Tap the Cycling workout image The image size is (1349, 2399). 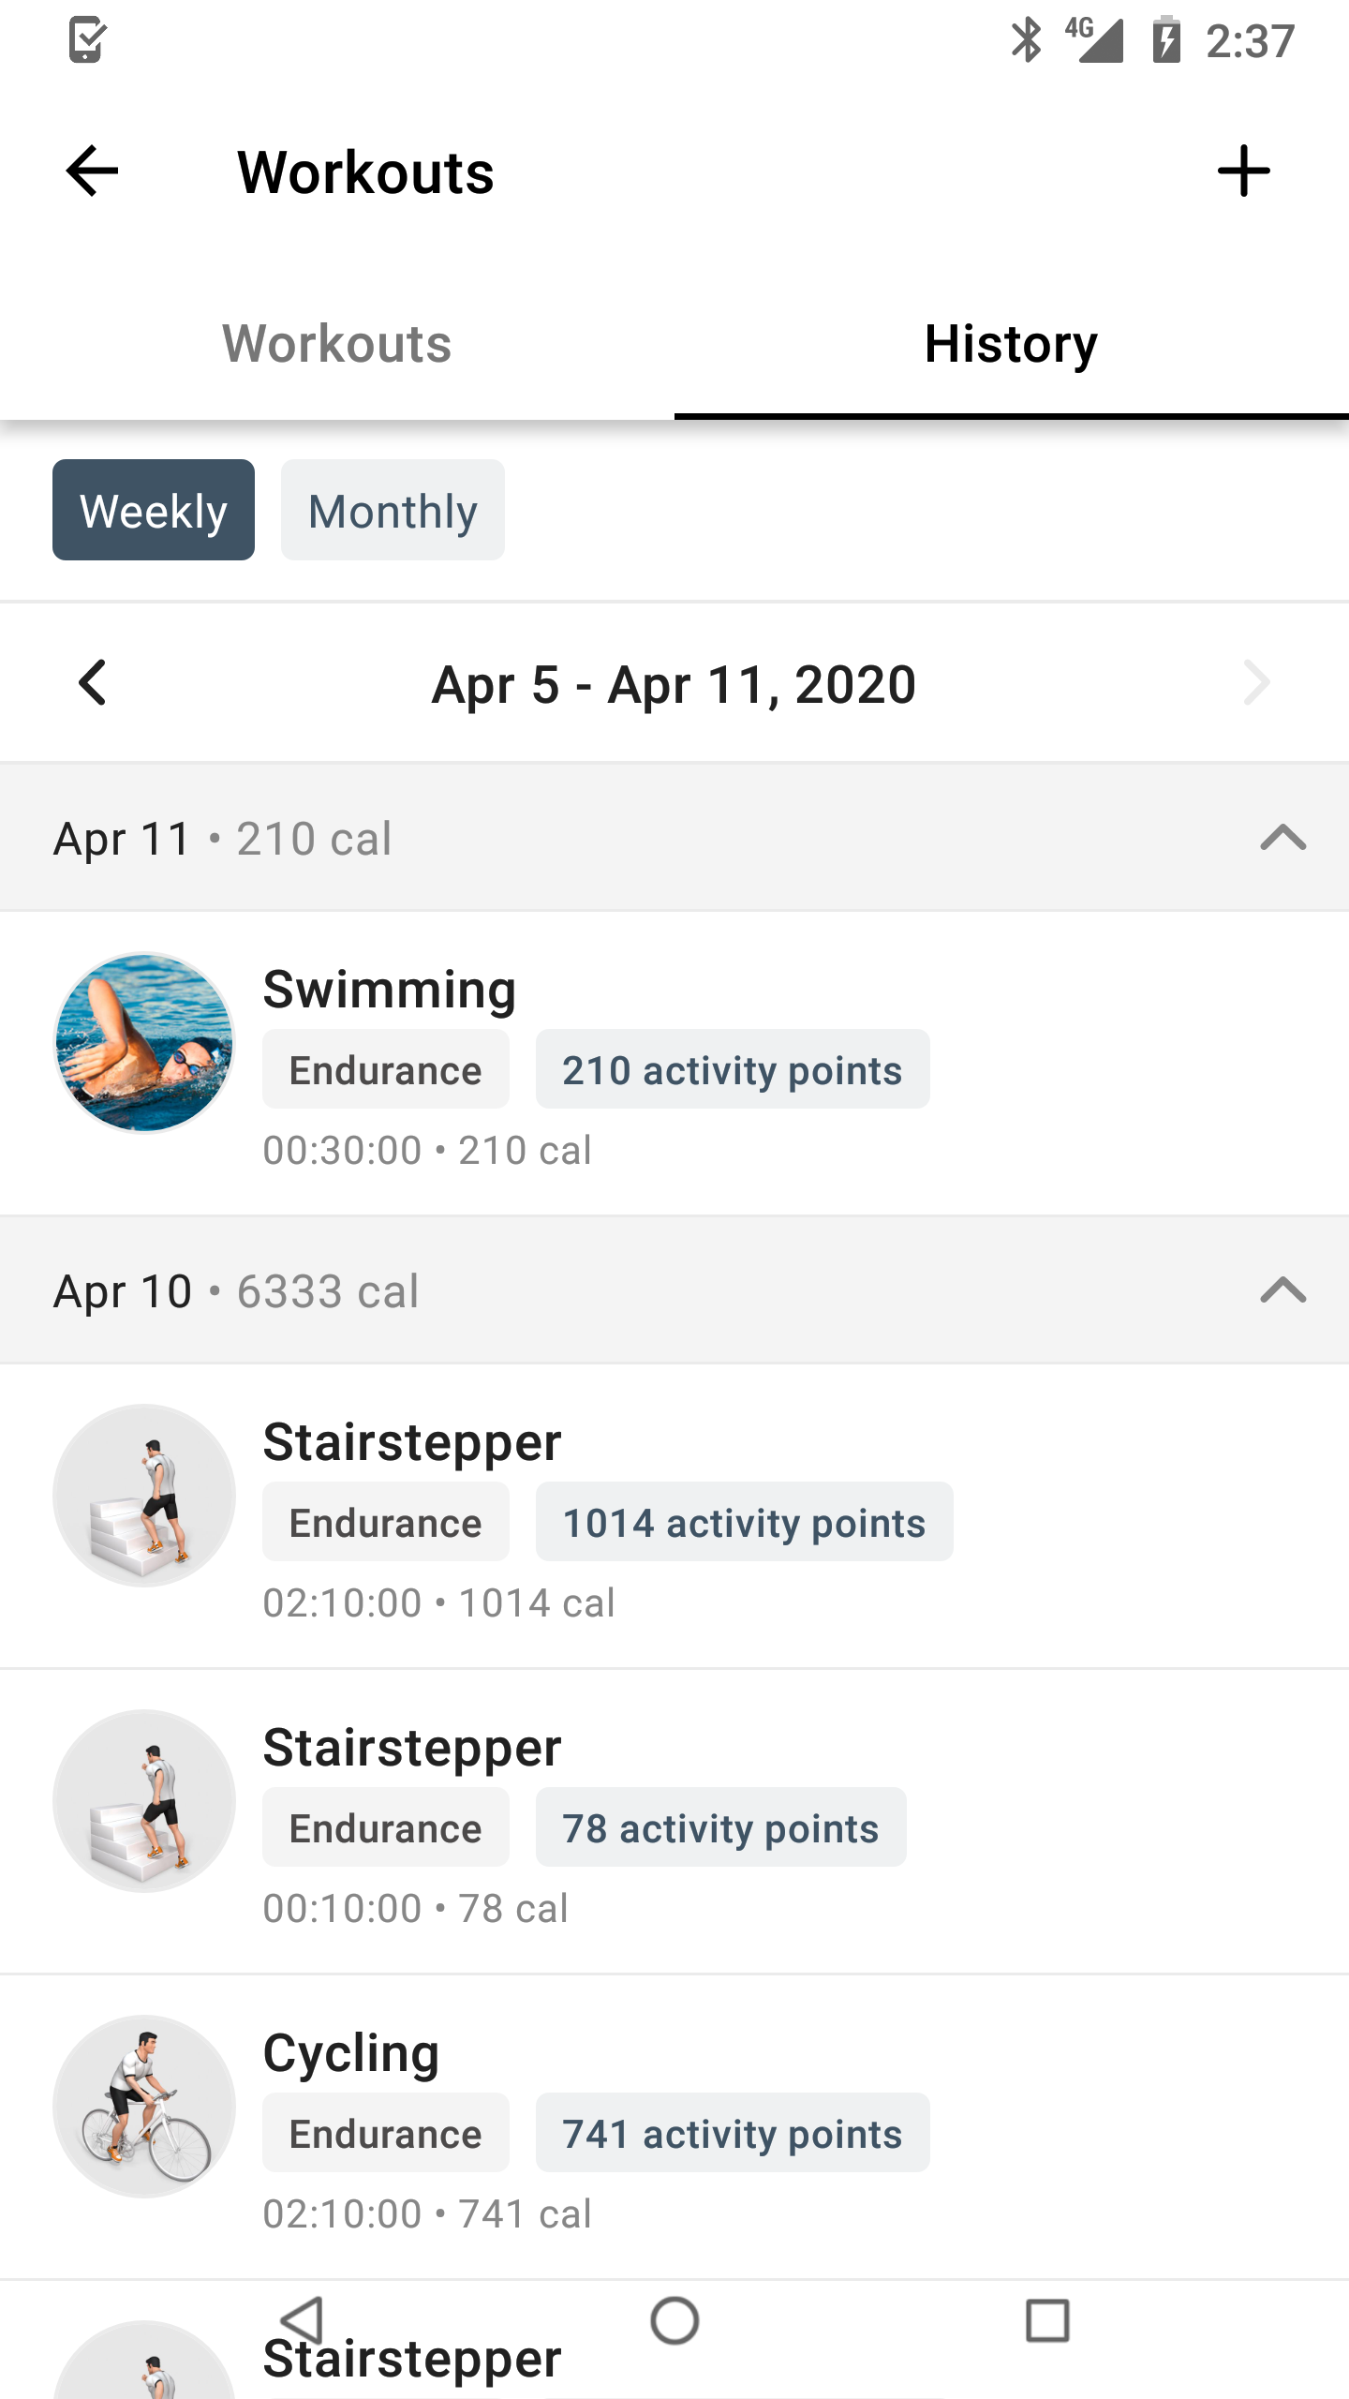point(144,2107)
